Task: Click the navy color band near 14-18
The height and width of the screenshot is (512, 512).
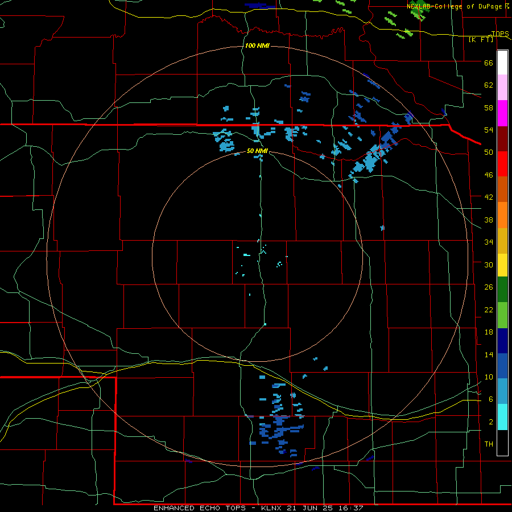Action: 502,341
